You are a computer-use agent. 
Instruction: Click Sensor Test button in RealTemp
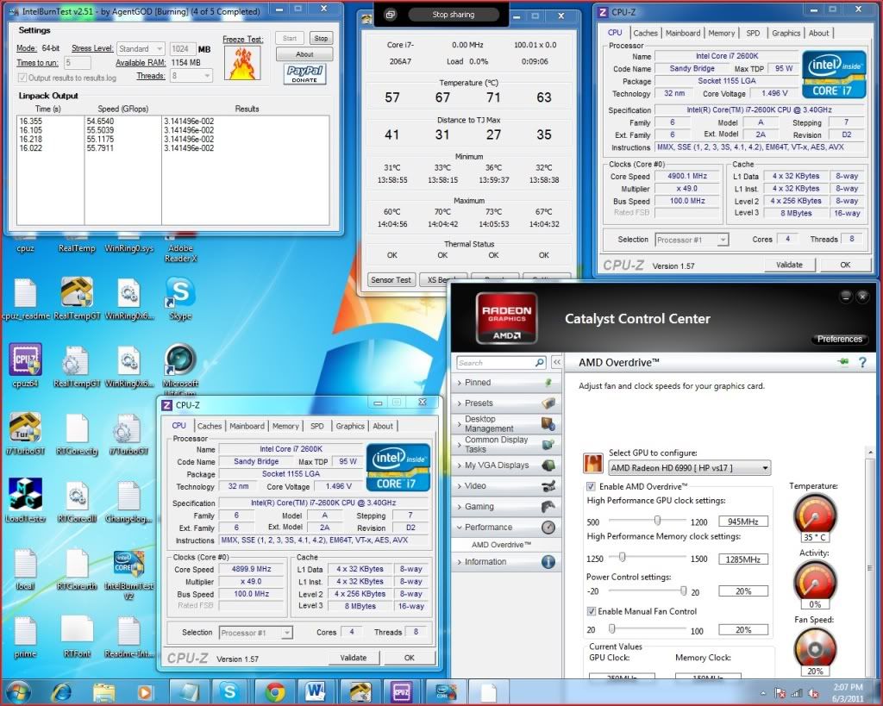[391, 280]
